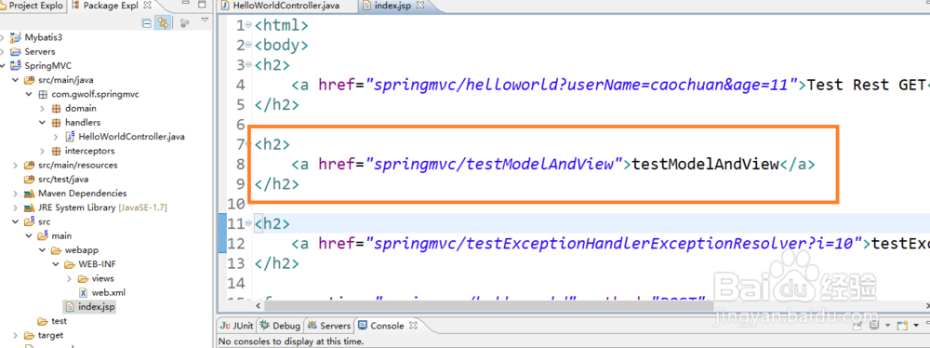Expand the target folder
This screenshot has width=930, height=348.
[16, 336]
